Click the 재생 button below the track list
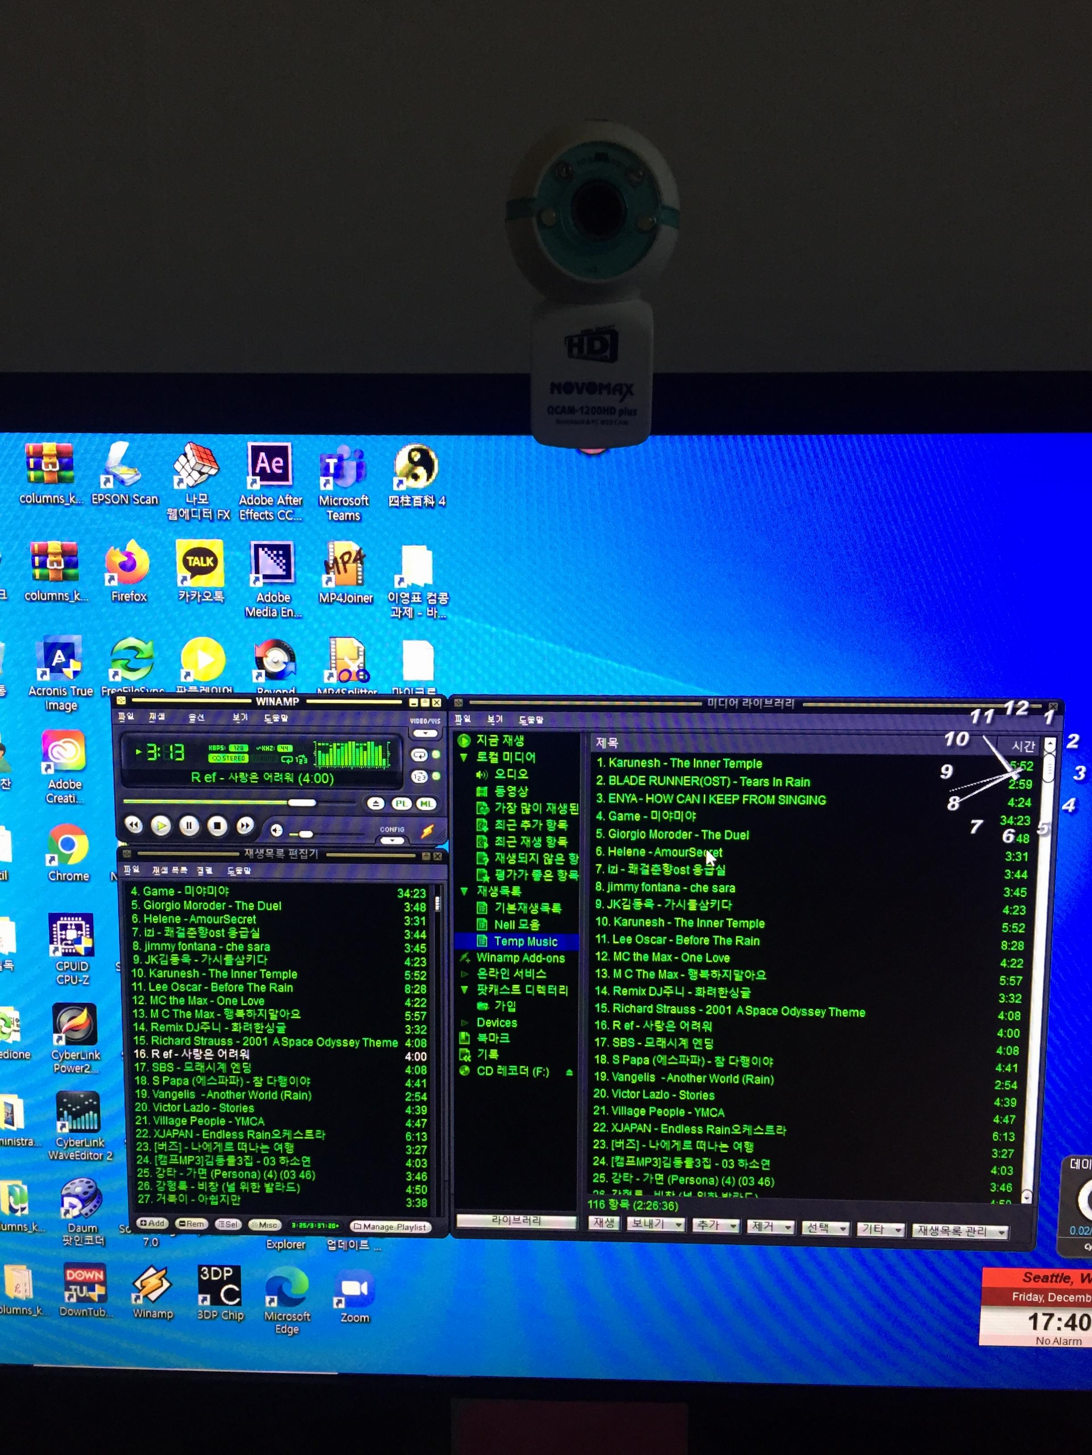The height and width of the screenshot is (1455, 1092). coord(604,1223)
